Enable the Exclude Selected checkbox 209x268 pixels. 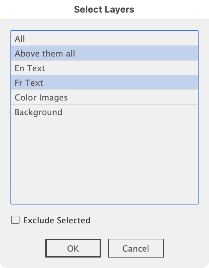pyautogui.click(x=15, y=220)
